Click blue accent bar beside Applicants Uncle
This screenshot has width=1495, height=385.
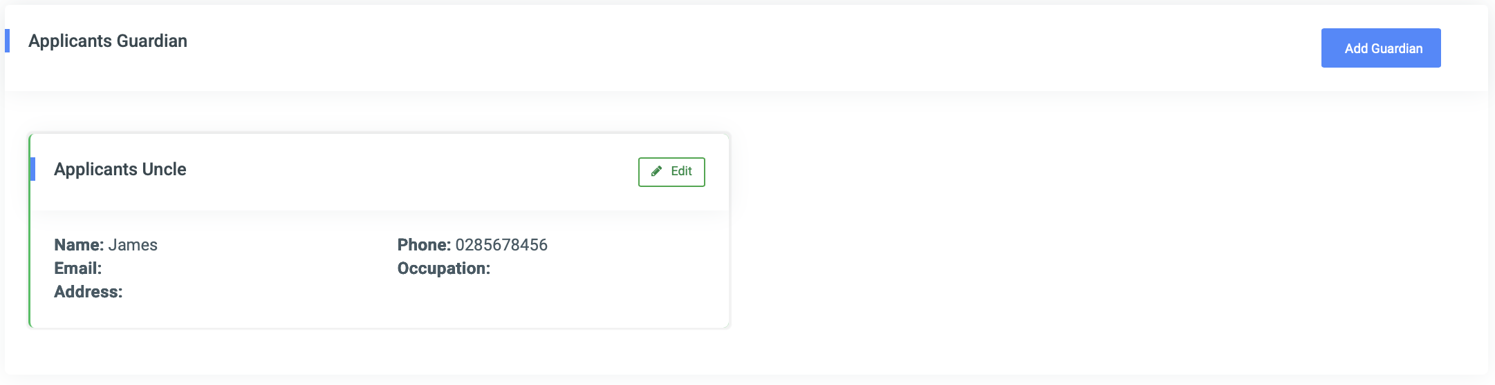(x=32, y=169)
